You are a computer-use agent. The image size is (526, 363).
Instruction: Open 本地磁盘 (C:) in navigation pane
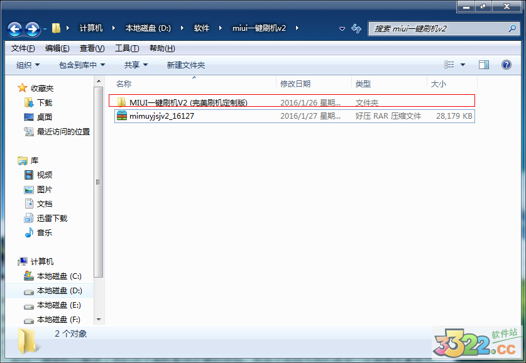coord(59,276)
